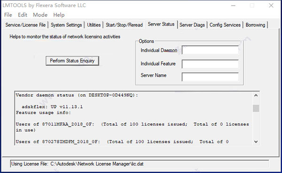The height and width of the screenshot is (173, 282).
Task: Switch to Config Services tab
Action: (225, 25)
